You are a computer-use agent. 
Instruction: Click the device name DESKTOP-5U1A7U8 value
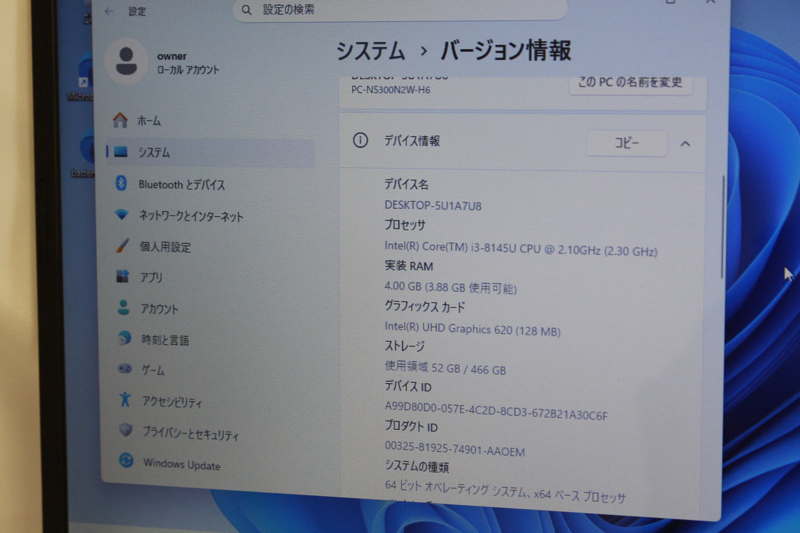point(433,205)
